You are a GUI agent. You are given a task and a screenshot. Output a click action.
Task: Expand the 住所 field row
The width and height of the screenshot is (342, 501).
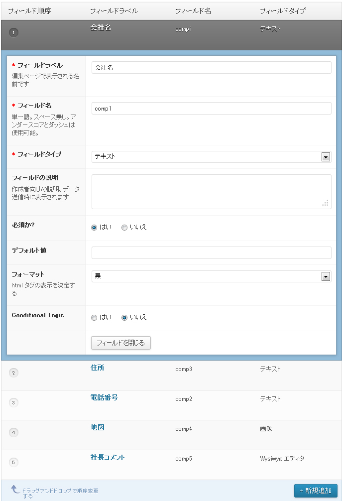pyautogui.click(x=98, y=368)
